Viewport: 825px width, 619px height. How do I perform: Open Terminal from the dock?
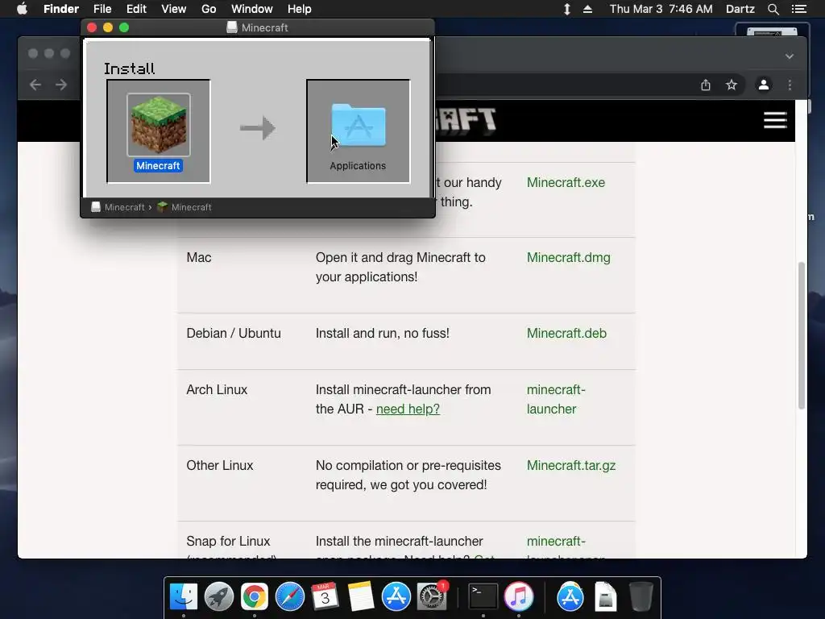point(483,596)
